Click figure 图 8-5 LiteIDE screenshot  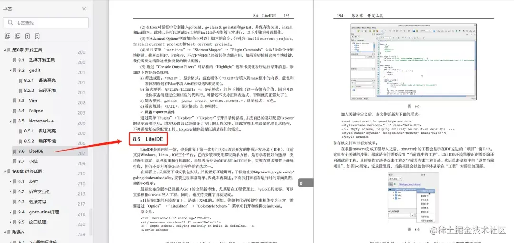(x=414, y=62)
